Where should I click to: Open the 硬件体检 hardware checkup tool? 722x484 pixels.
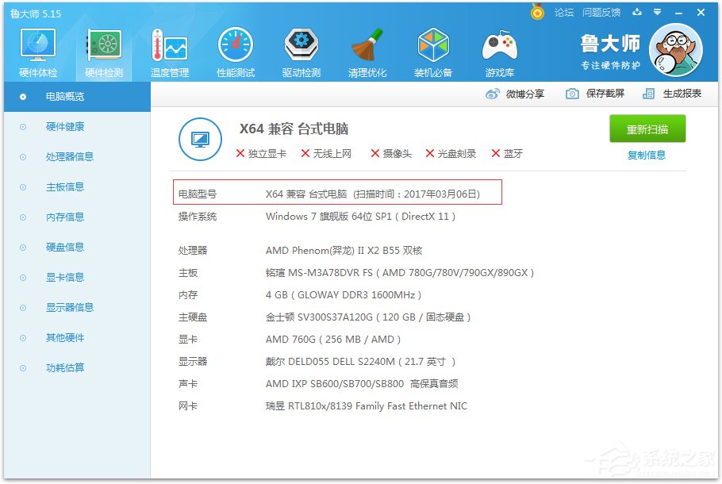tap(36, 48)
